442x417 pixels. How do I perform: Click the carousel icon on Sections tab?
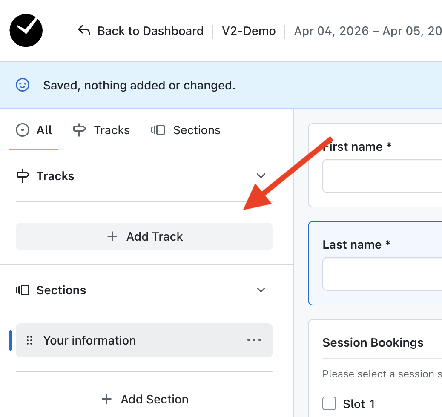158,130
